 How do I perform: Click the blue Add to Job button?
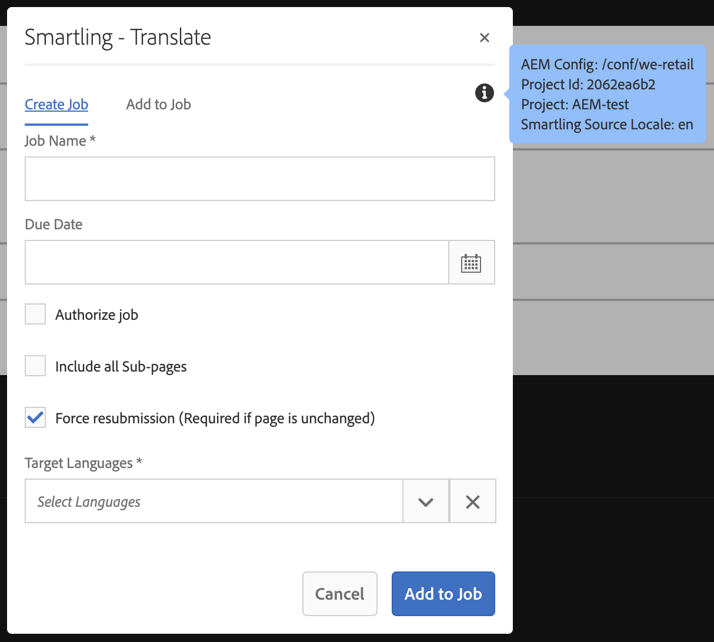pyautogui.click(x=443, y=594)
